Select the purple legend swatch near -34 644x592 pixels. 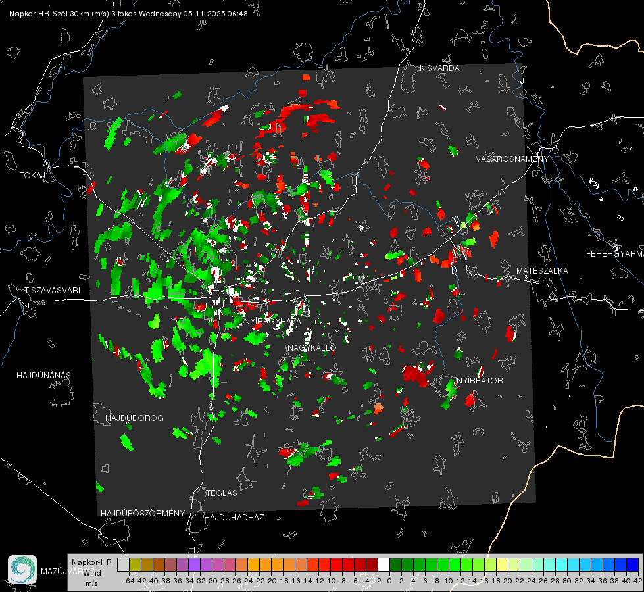194,564
